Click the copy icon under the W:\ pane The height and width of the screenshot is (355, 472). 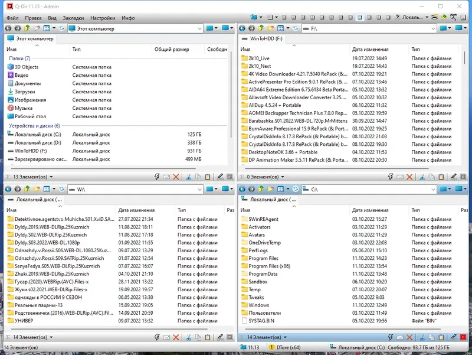point(198,337)
